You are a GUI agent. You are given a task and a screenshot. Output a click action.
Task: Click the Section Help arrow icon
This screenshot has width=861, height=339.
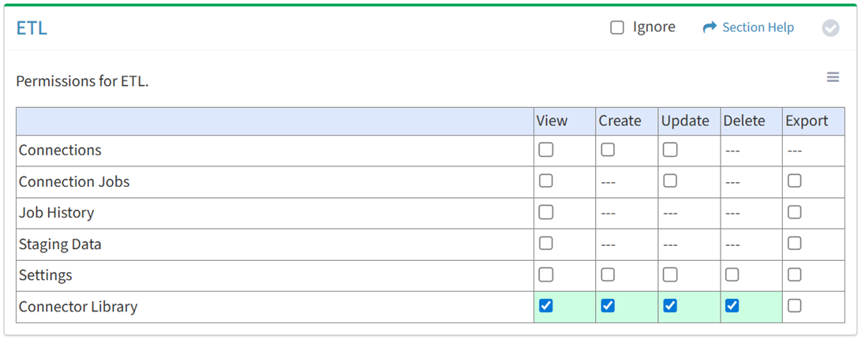(x=709, y=28)
